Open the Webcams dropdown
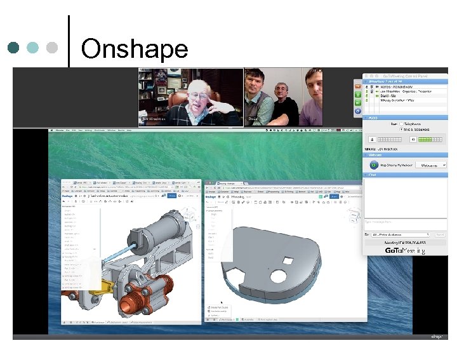The width and height of the screenshot is (457, 343). coord(430,165)
